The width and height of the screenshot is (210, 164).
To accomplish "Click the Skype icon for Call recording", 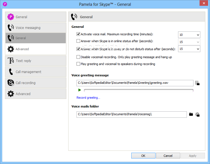I will click(11, 83).
